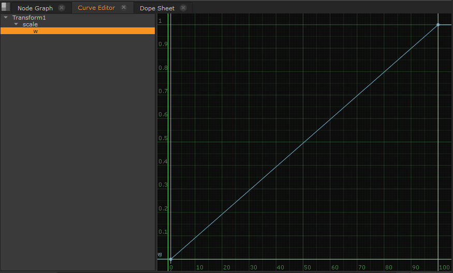Click the 70 frame axis label

[x=362, y=267]
